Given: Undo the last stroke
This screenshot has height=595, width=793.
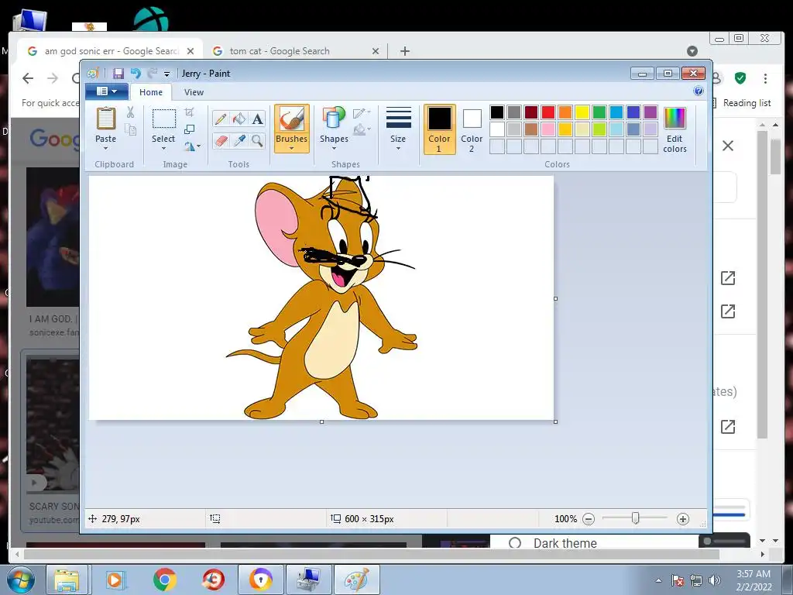Looking at the screenshot, I should 136,74.
